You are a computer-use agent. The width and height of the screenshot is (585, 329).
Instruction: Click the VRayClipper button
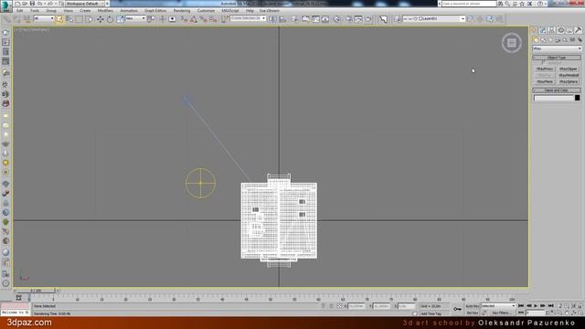pyautogui.click(x=569, y=69)
